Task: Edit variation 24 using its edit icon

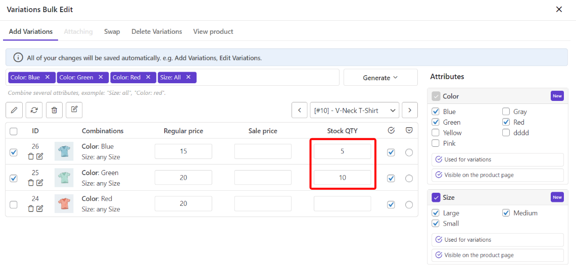Action: coord(40,208)
